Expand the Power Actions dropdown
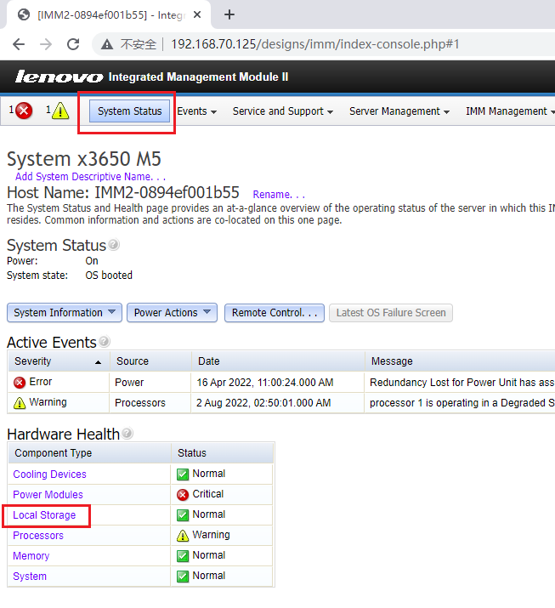The height and width of the screenshot is (608, 555). (x=172, y=313)
